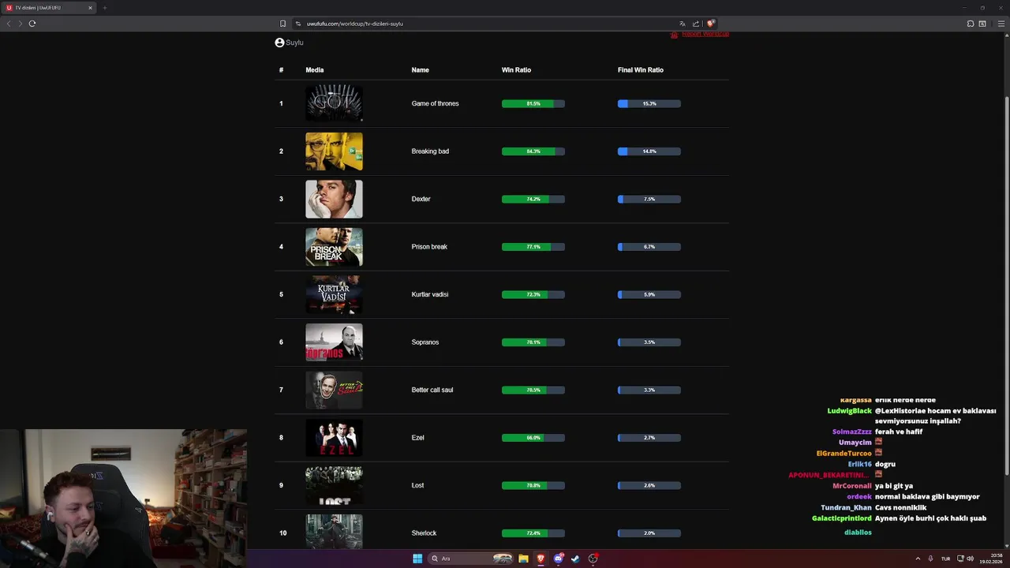The image size is (1010, 568).
Task: Open the browser hamburger menu
Action: (x=1001, y=24)
